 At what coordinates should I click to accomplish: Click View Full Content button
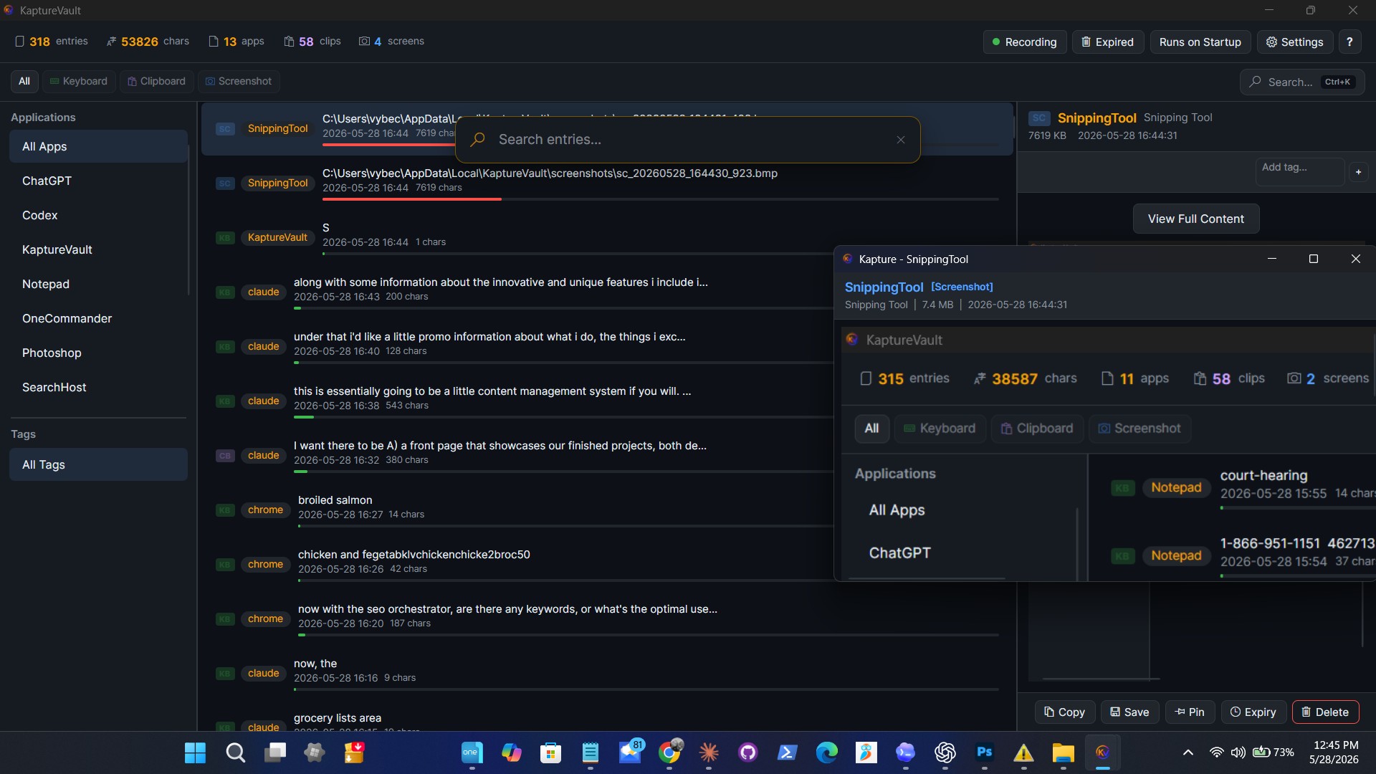1195,219
